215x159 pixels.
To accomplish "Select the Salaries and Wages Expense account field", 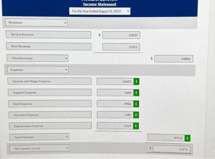I will click(49, 81).
